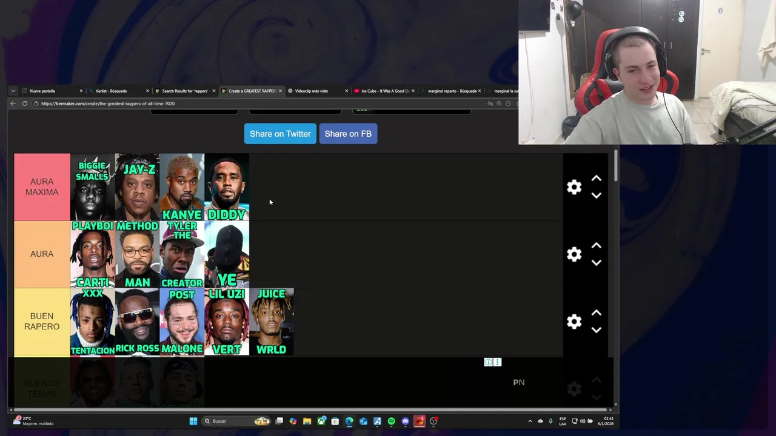Open Xbox app from taskbar

coord(321,421)
